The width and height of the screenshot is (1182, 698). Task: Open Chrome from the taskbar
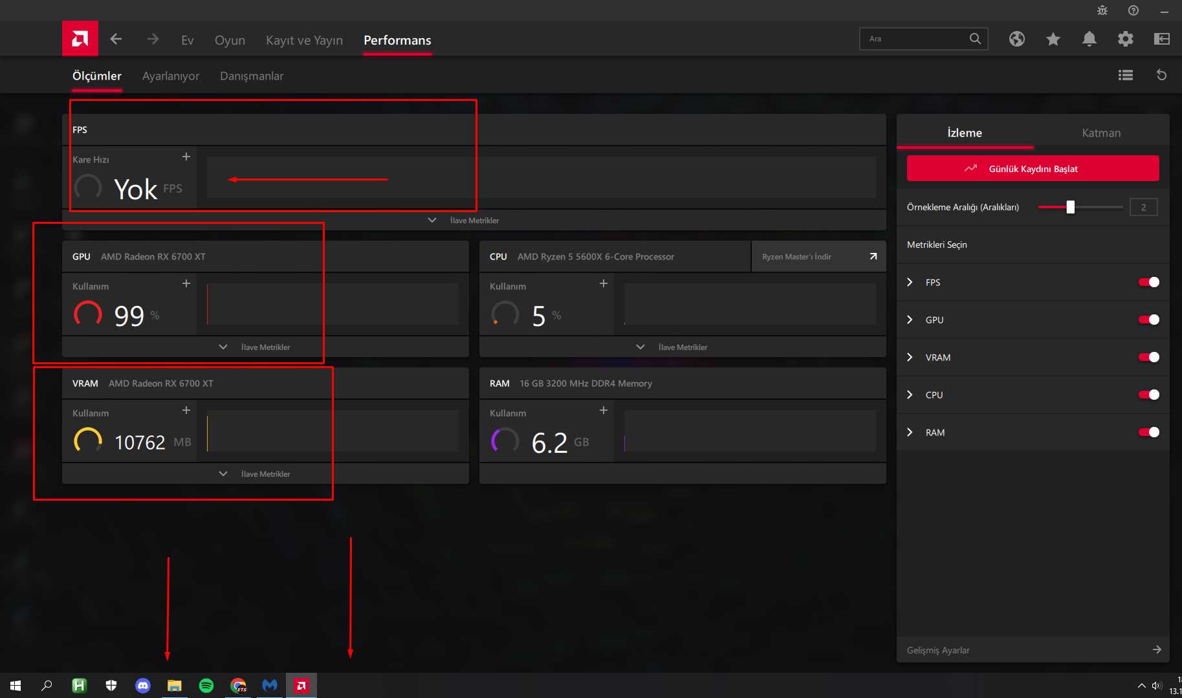pyautogui.click(x=238, y=686)
